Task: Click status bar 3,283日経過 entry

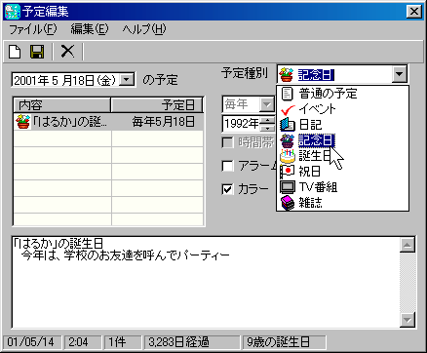Action: 192,342
